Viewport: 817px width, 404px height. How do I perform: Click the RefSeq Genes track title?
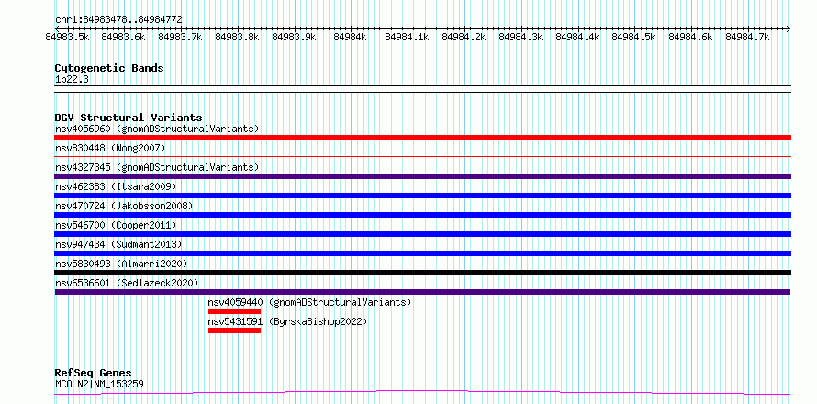click(x=93, y=373)
